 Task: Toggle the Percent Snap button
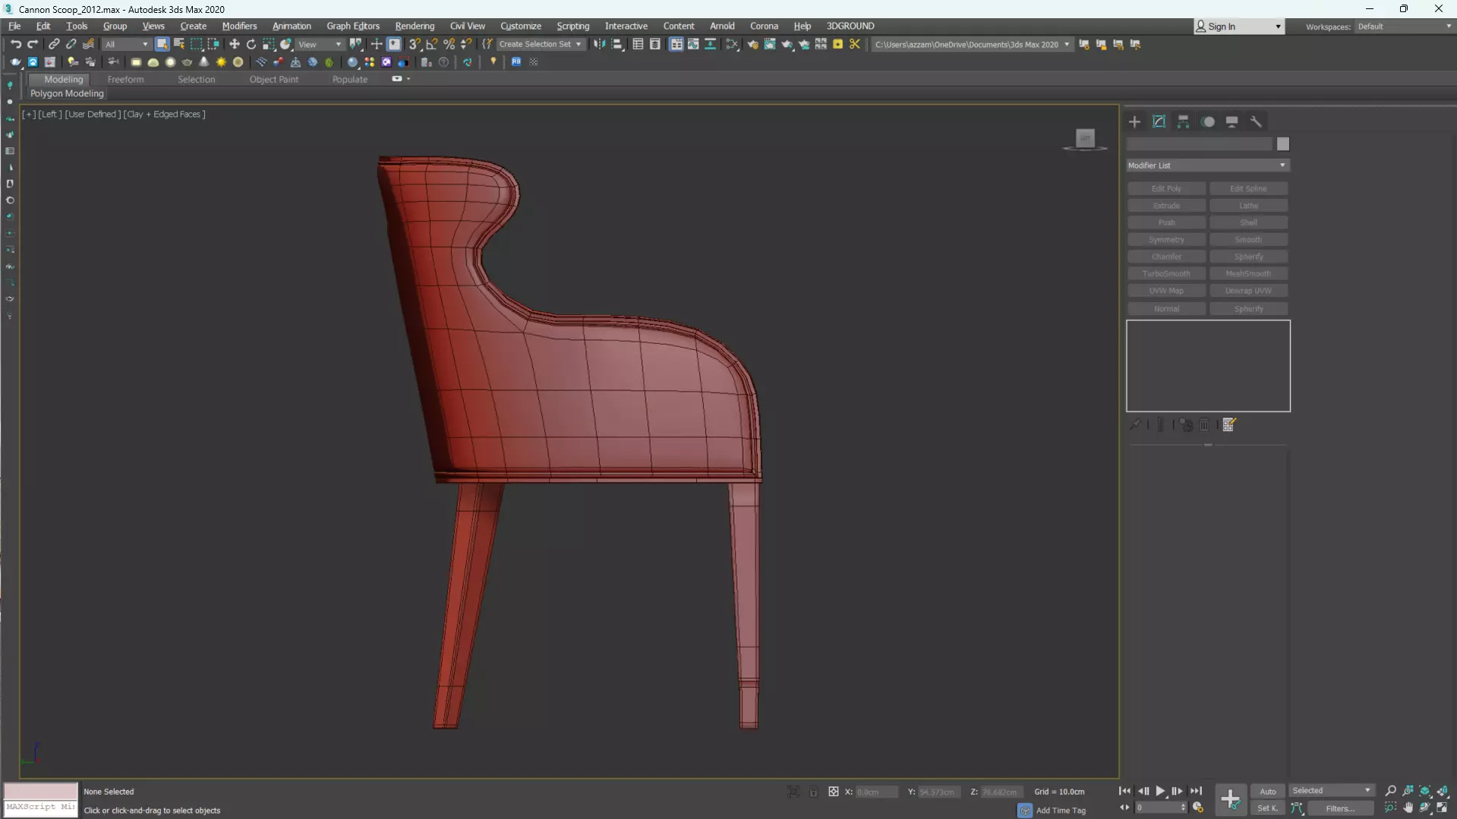tap(449, 44)
